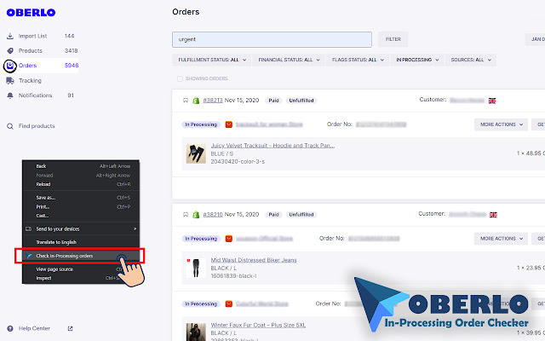This screenshot has height=341, width=545.
Task: Click the date range button starting JAN
Action: [x=536, y=39]
